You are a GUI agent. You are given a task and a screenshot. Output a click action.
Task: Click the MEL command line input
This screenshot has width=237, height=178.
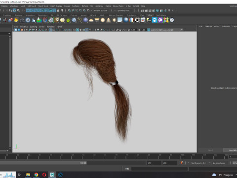tap(159, 169)
